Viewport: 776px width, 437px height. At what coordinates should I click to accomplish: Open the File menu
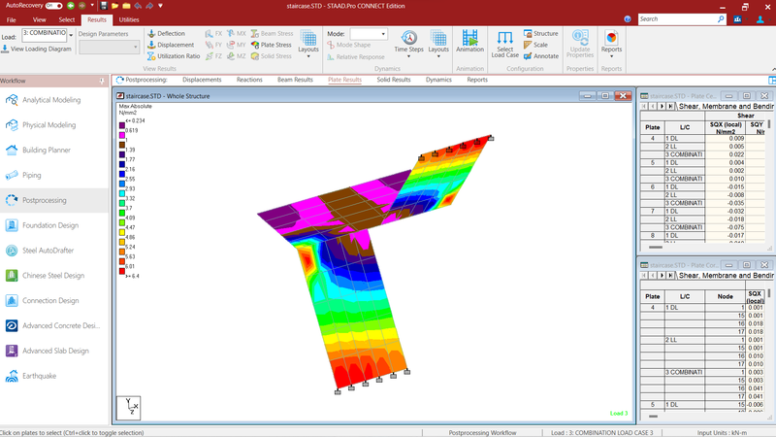click(12, 19)
